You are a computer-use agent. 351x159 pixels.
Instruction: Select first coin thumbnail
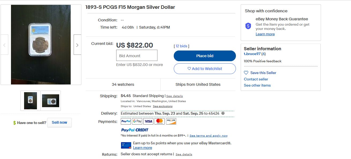point(31,101)
